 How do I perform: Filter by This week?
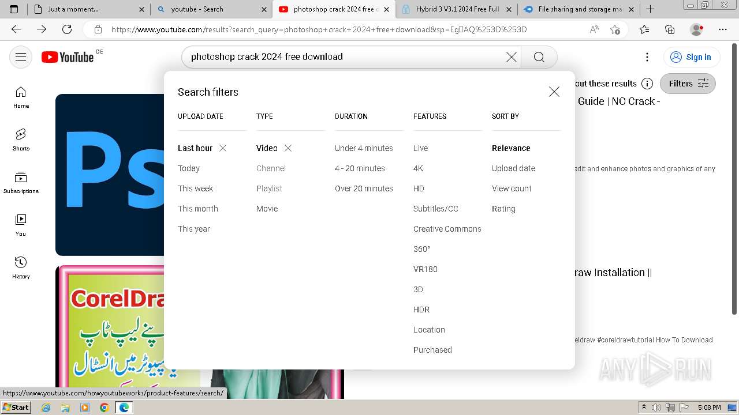(x=196, y=188)
